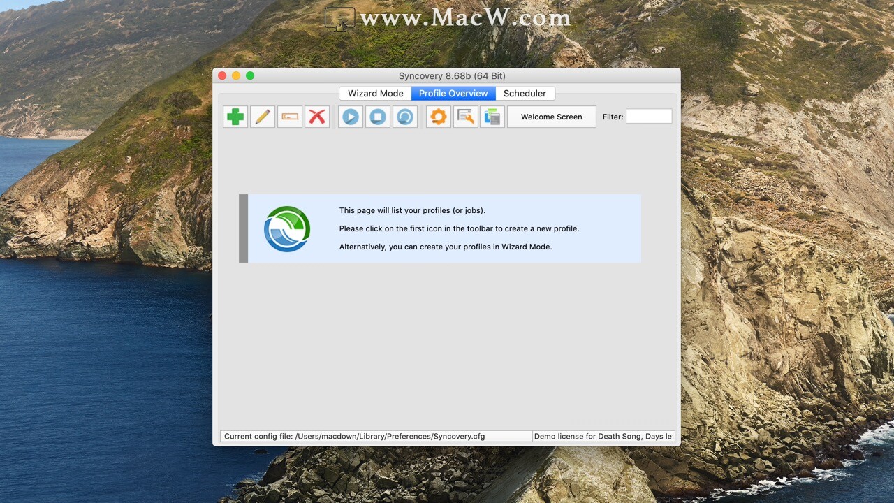Click the 'create your profiles in Wizard Mode' line
Image resolution: width=894 pixels, height=503 pixels.
click(x=446, y=247)
